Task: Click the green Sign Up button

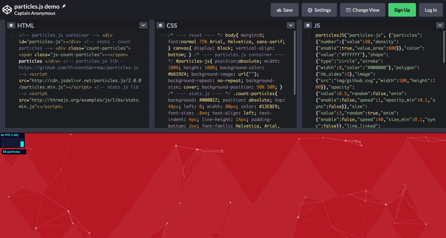Action: pos(402,10)
